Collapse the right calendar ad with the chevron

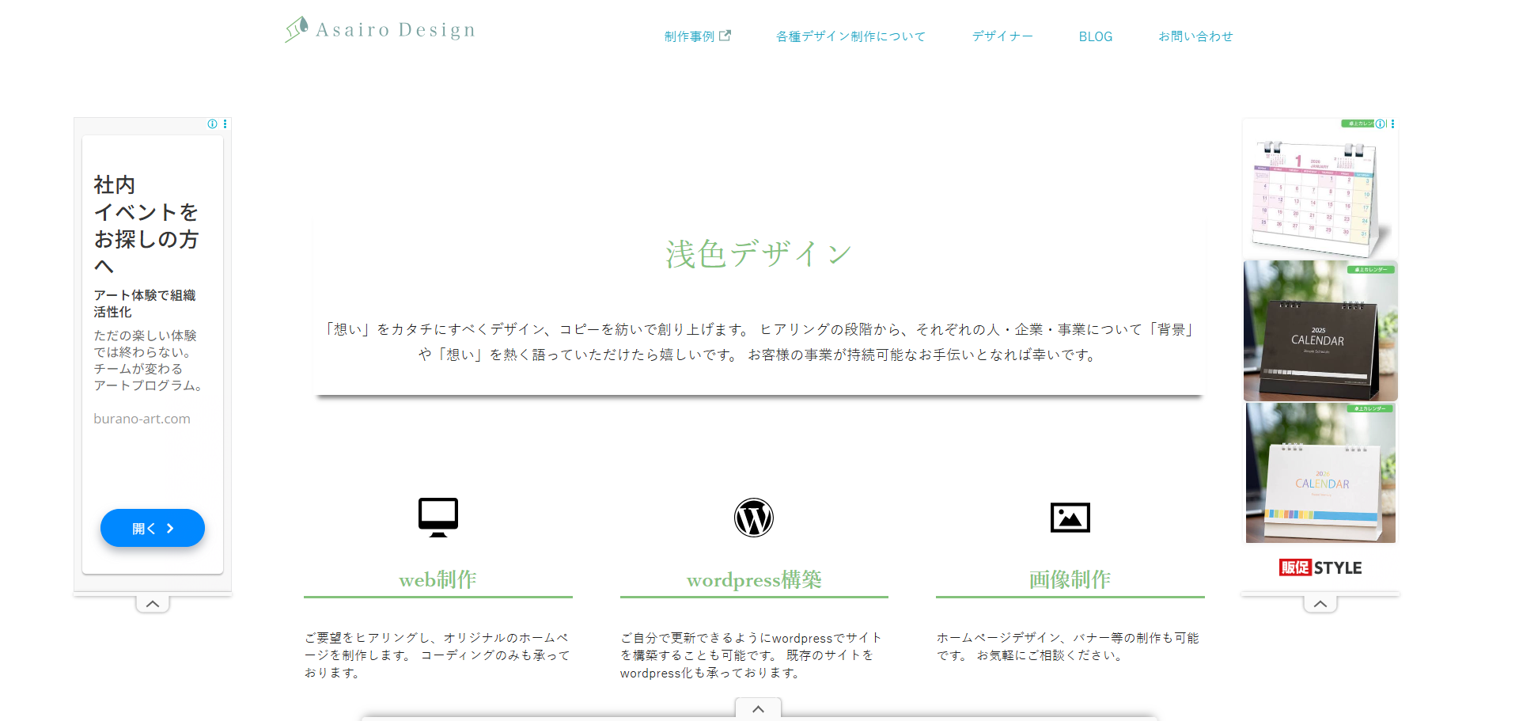click(1320, 604)
